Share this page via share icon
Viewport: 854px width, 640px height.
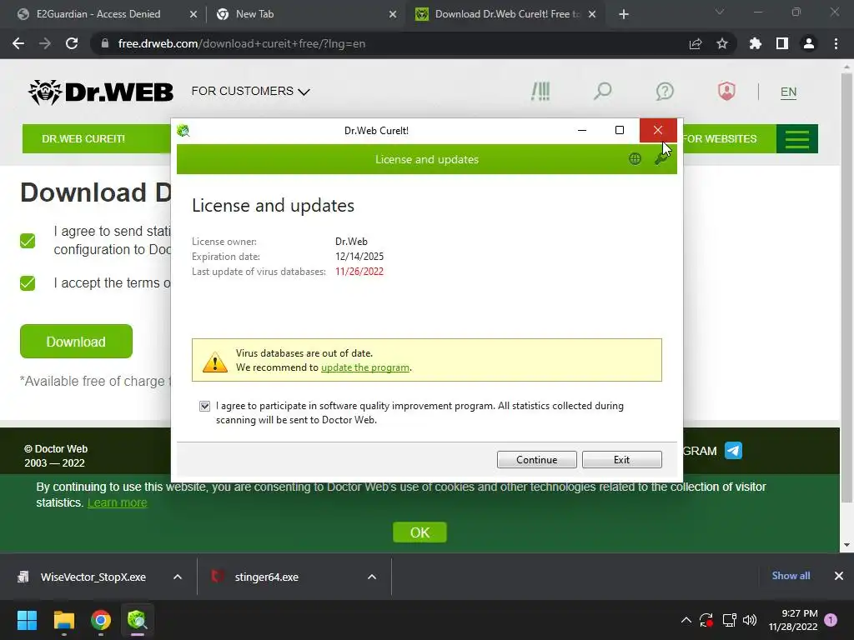(696, 43)
